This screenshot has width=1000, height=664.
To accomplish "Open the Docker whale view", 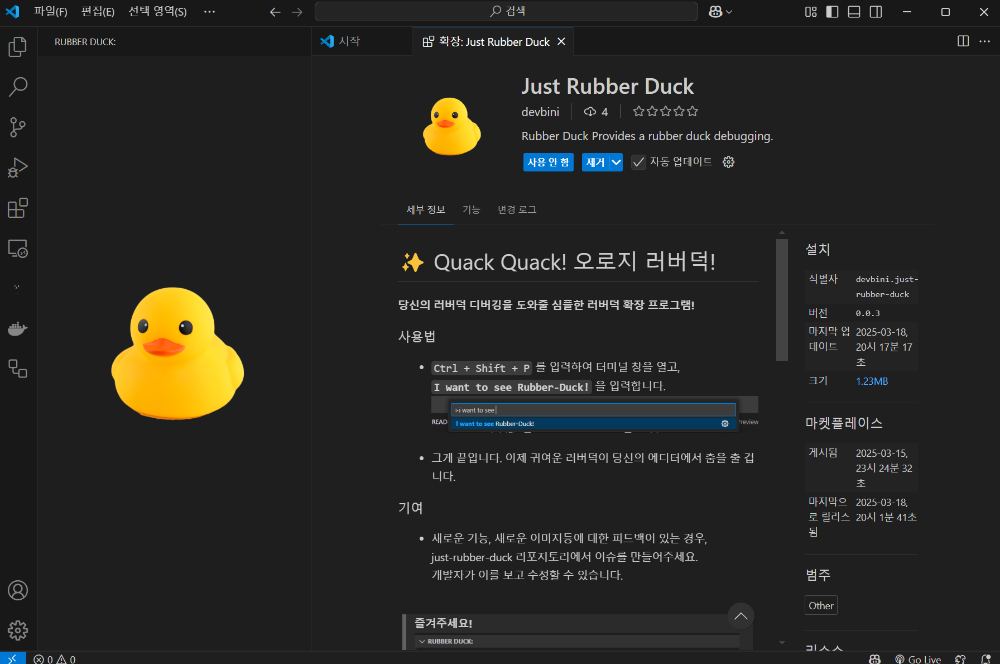I will tap(18, 328).
